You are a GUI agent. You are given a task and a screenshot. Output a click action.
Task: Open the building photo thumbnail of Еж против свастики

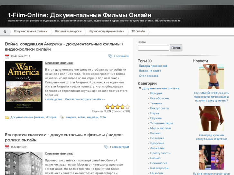pos(24,163)
